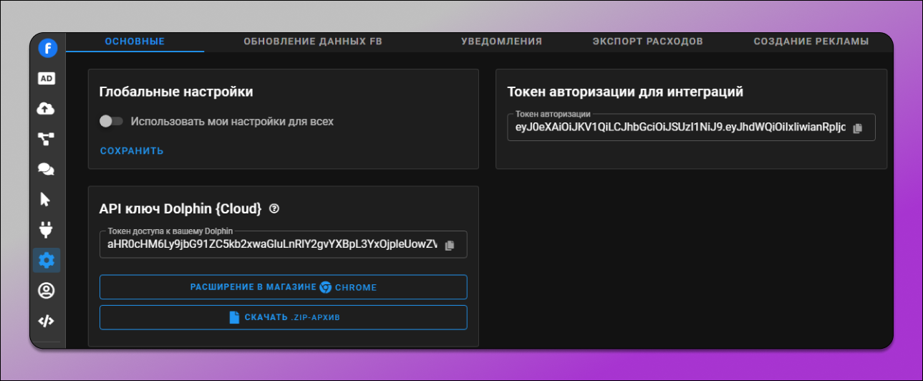This screenshot has height=381, width=923.
Task: Click the СОХРАНИТЬ button
Action: [132, 150]
